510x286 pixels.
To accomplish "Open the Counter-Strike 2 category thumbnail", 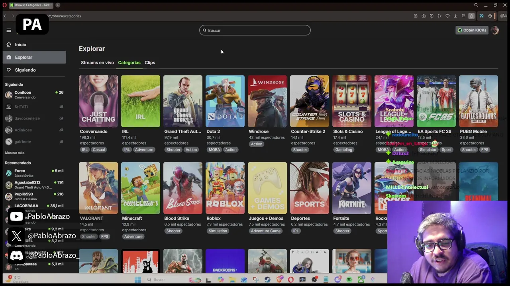I will (x=310, y=101).
